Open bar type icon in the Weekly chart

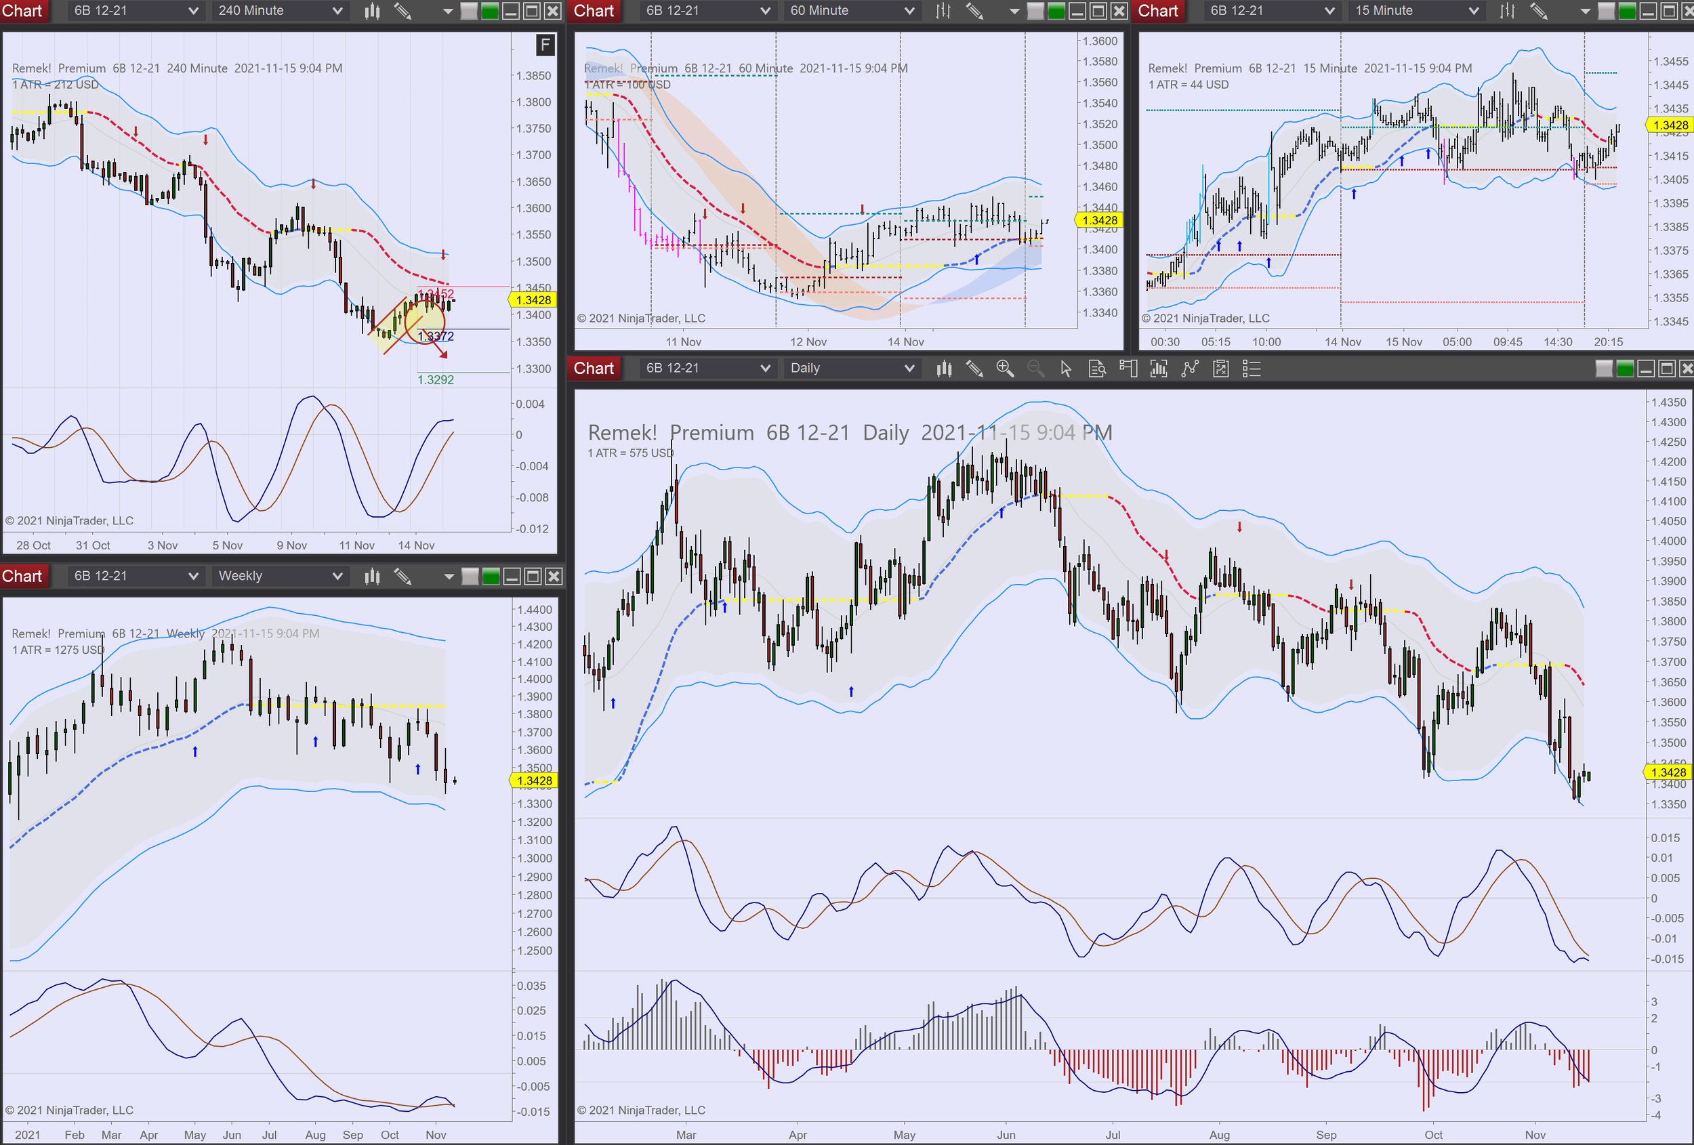[373, 577]
